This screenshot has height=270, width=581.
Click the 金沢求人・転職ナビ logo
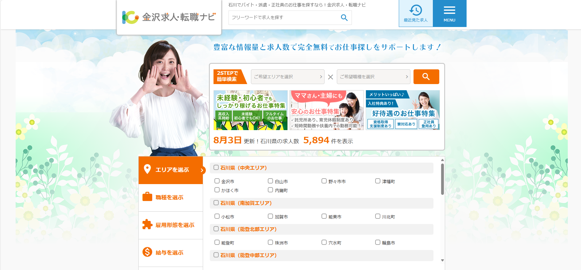[169, 17]
